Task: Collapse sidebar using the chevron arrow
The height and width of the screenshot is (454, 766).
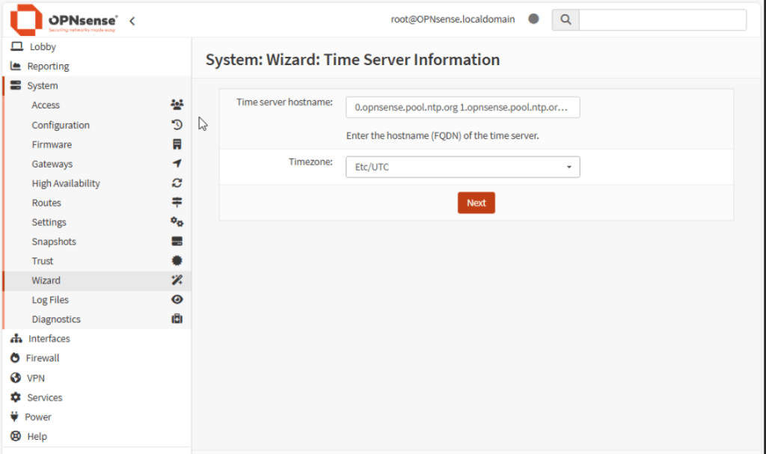Action: (132, 21)
